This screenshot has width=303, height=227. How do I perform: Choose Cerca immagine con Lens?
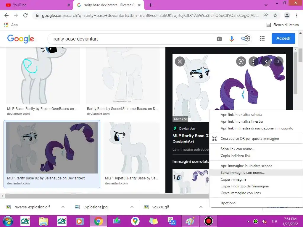[256, 193]
